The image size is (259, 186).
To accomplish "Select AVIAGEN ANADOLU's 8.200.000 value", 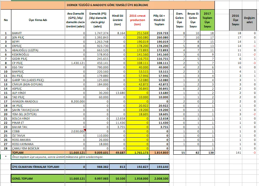I will click(75, 101).
